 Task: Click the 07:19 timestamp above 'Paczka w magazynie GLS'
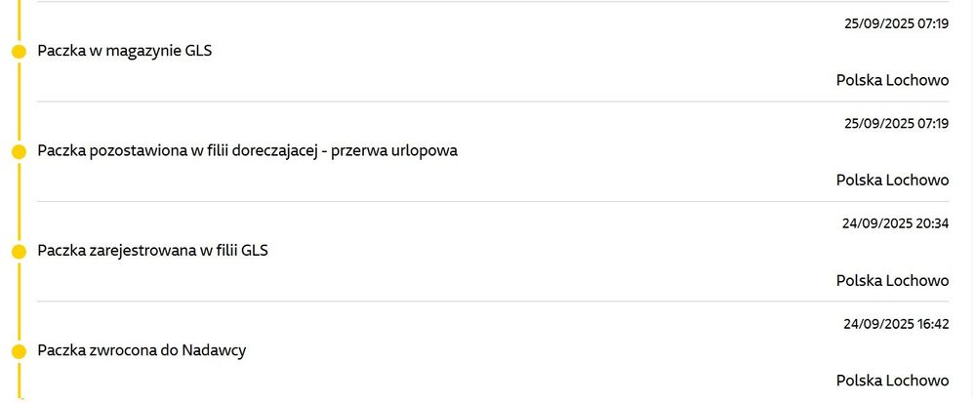point(896,23)
